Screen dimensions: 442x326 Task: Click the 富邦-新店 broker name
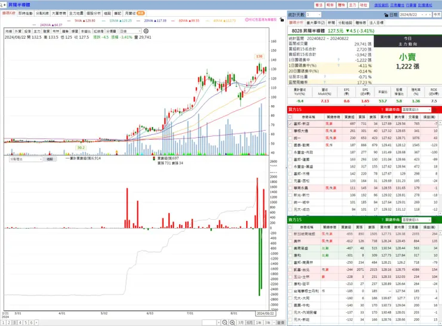(x=302, y=124)
